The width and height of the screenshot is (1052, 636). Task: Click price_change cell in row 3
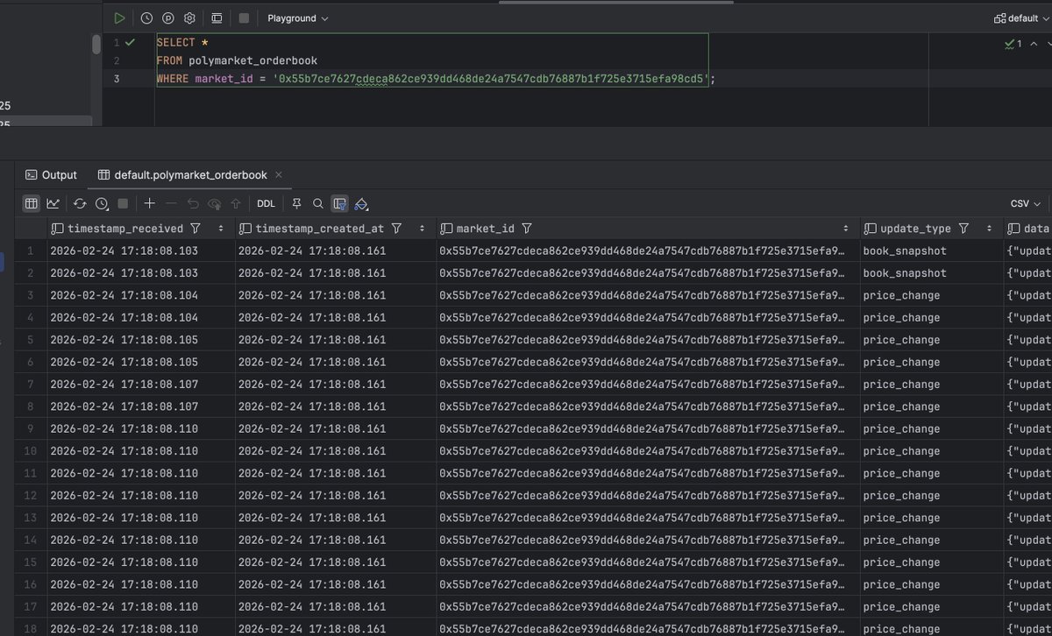(x=932, y=295)
